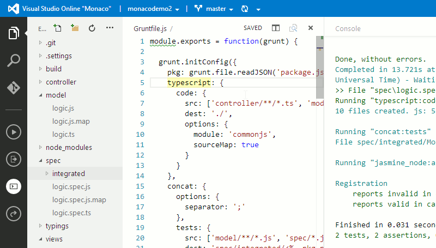Click collapsed E... explorer header label

43,29
